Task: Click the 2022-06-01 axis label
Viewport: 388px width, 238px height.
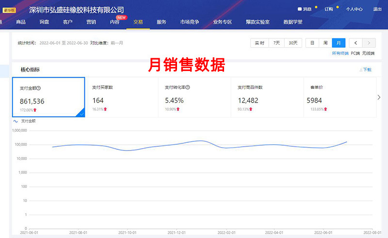Action: click(323, 233)
